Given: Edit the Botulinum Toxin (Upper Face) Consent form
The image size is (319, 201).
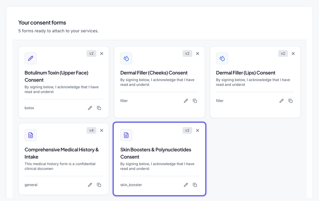Looking at the screenshot, I should (90, 108).
